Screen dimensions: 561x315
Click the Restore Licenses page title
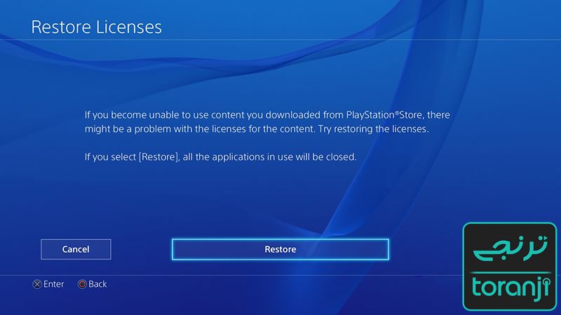click(97, 27)
